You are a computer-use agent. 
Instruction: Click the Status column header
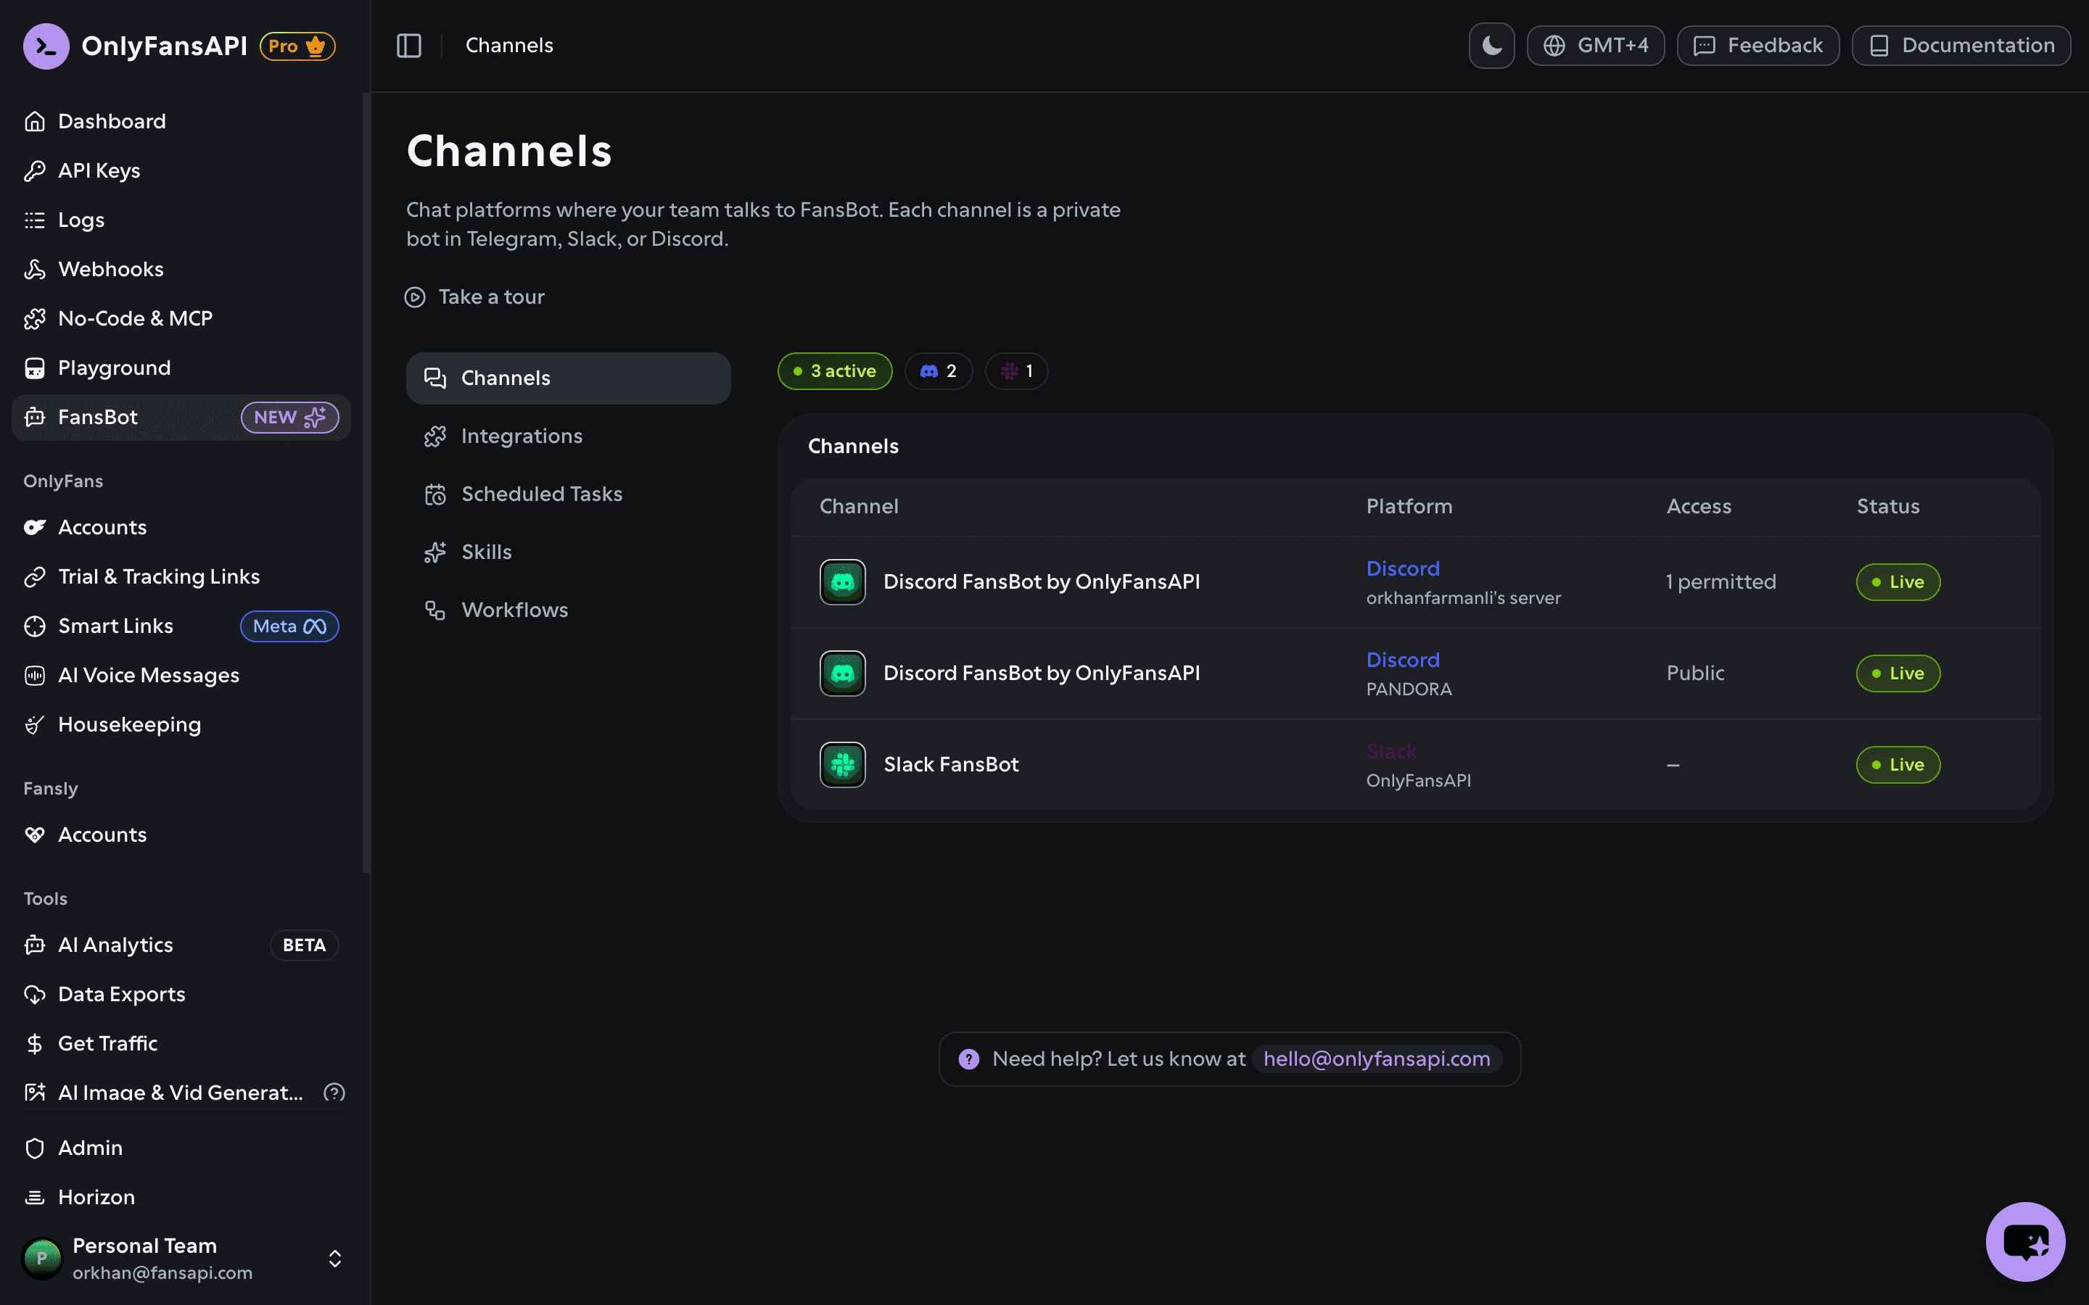pos(1888,507)
